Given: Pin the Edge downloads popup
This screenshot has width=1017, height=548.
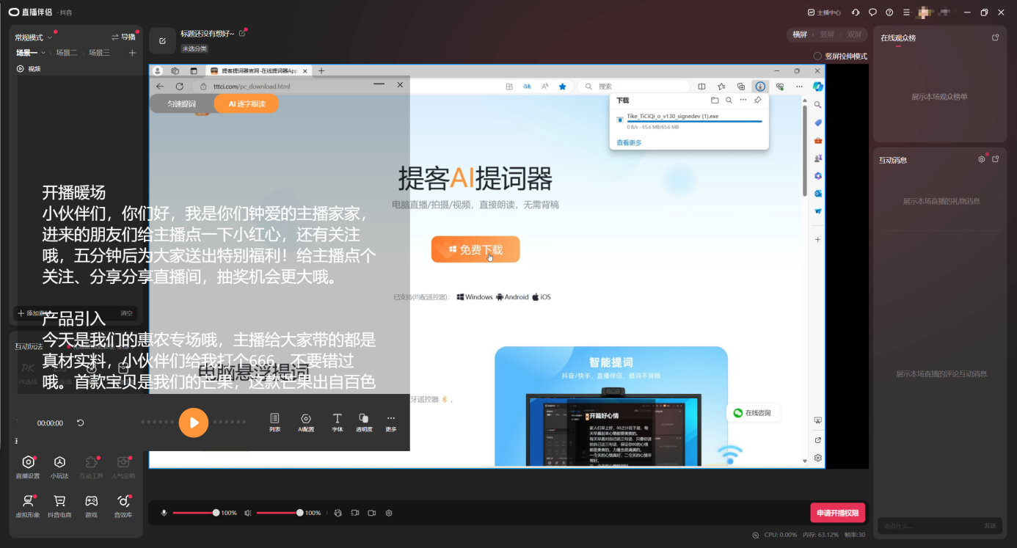Looking at the screenshot, I should click(758, 100).
